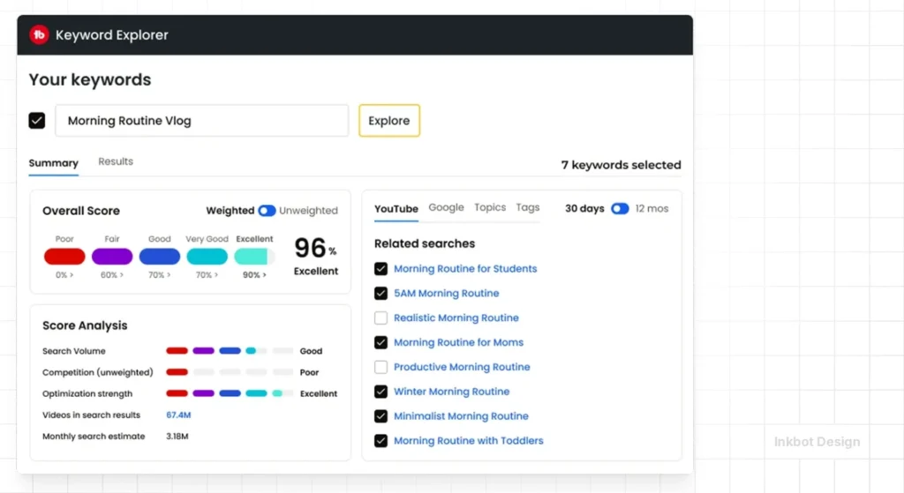This screenshot has height=493, width=904.
Task: Click the TubeBuddy logo icon
Action: [39, 35]
